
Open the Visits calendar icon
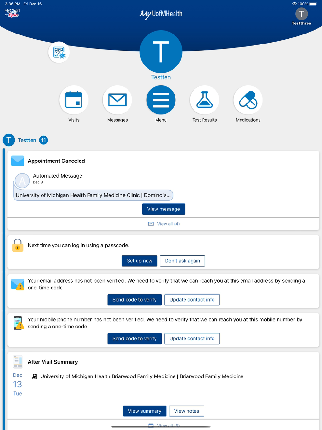tap(74, 100)
